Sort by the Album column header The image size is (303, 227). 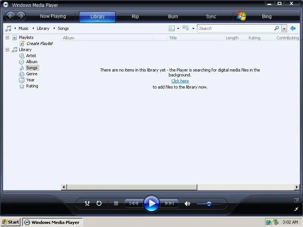tap(106, 38)
